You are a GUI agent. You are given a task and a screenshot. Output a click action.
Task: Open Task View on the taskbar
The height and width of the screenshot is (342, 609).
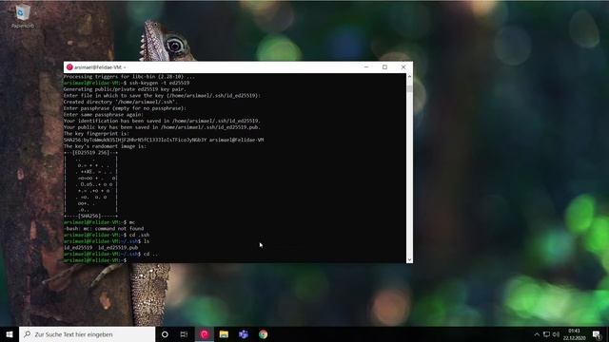[x=184, y=334]
